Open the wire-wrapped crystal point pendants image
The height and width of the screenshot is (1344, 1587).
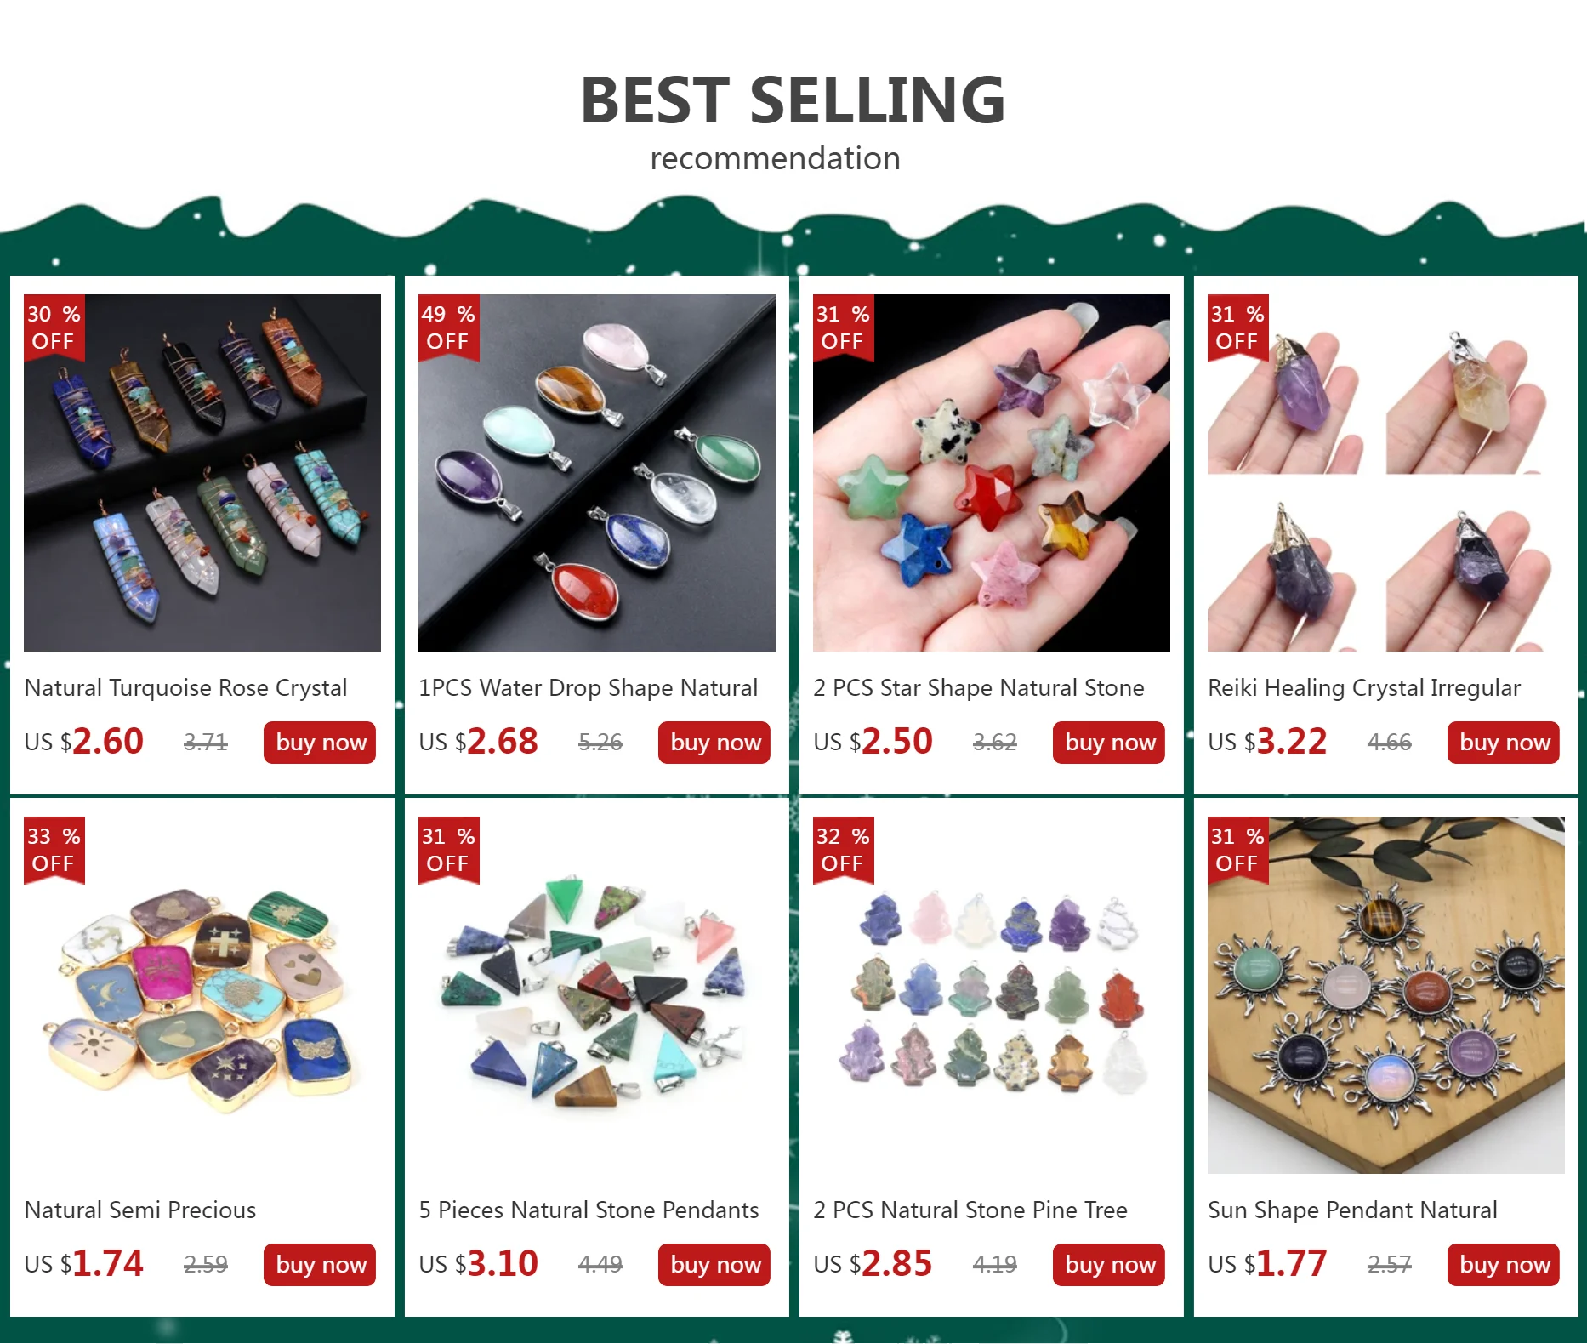[202, 473]
